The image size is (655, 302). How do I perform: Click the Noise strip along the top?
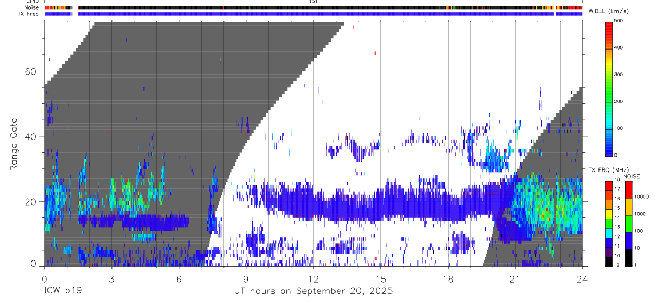click(314, 8)
